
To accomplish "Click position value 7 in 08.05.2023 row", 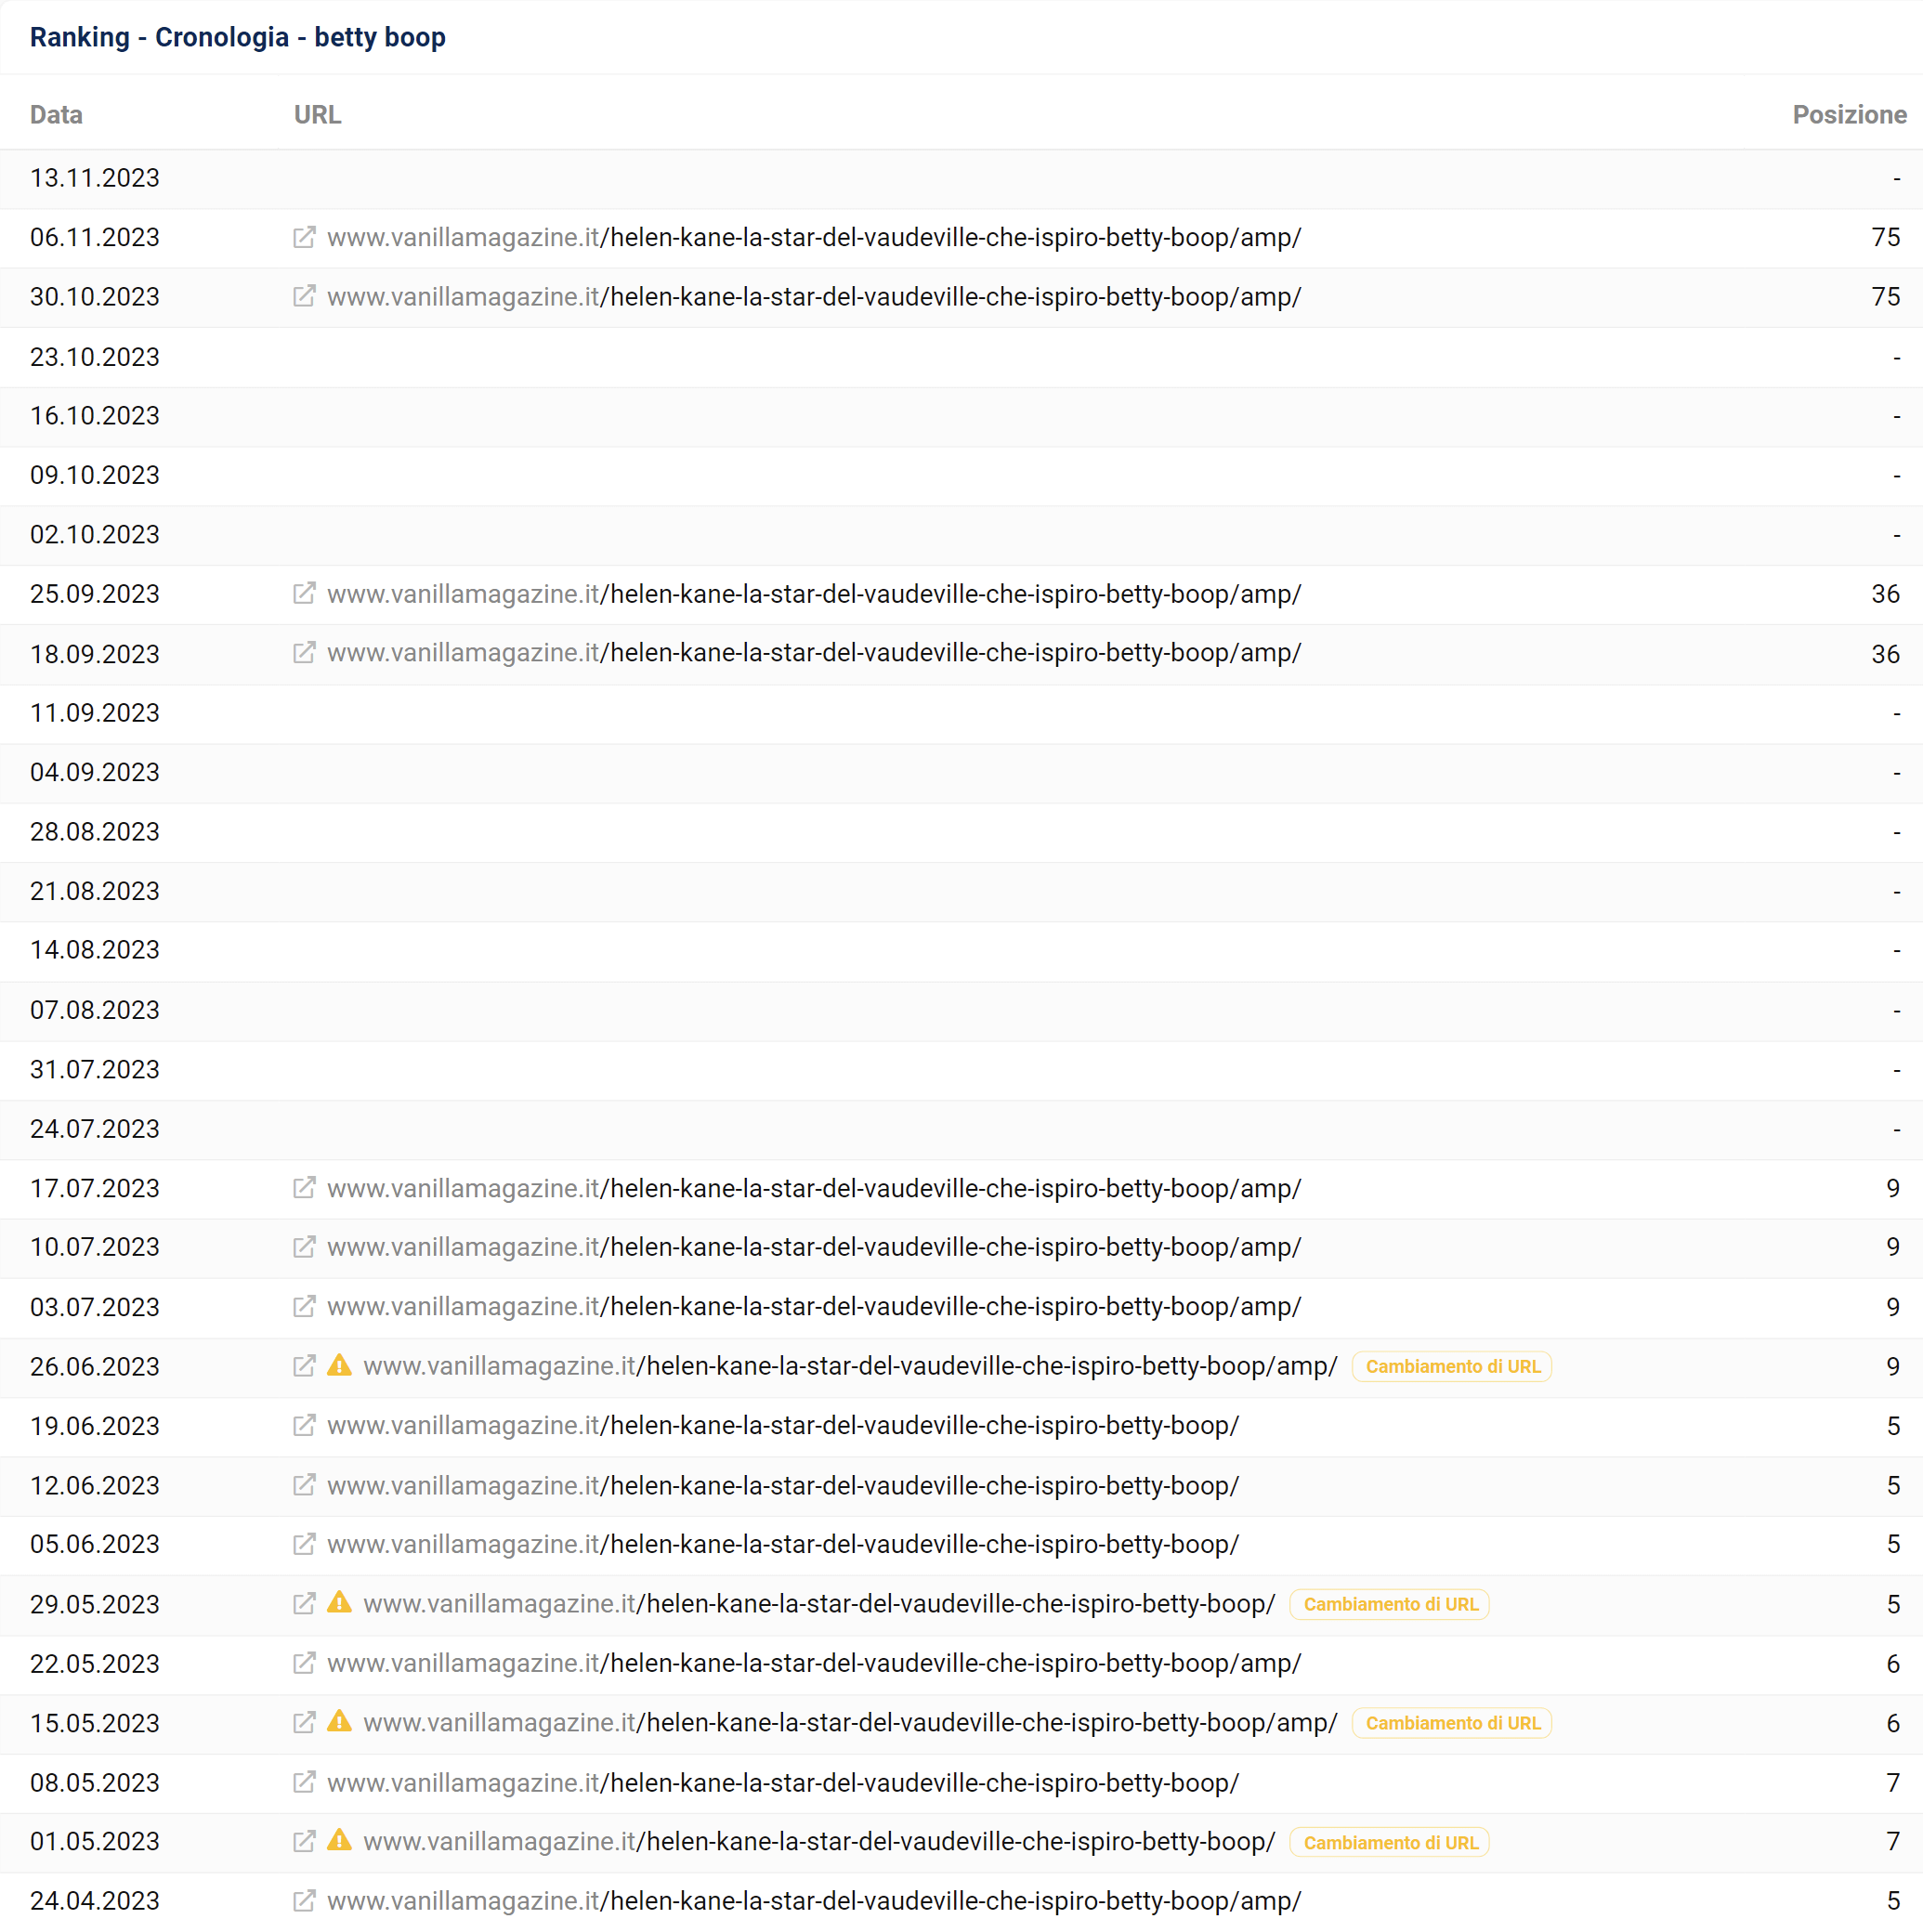I will tap(1892, 1782).
